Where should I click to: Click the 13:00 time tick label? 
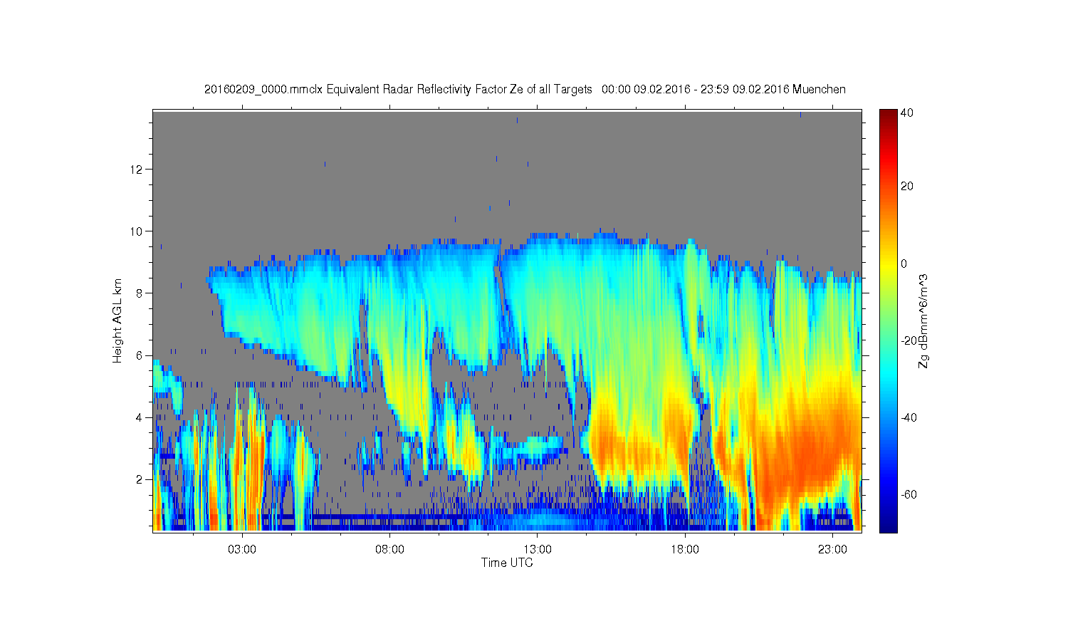538,550
